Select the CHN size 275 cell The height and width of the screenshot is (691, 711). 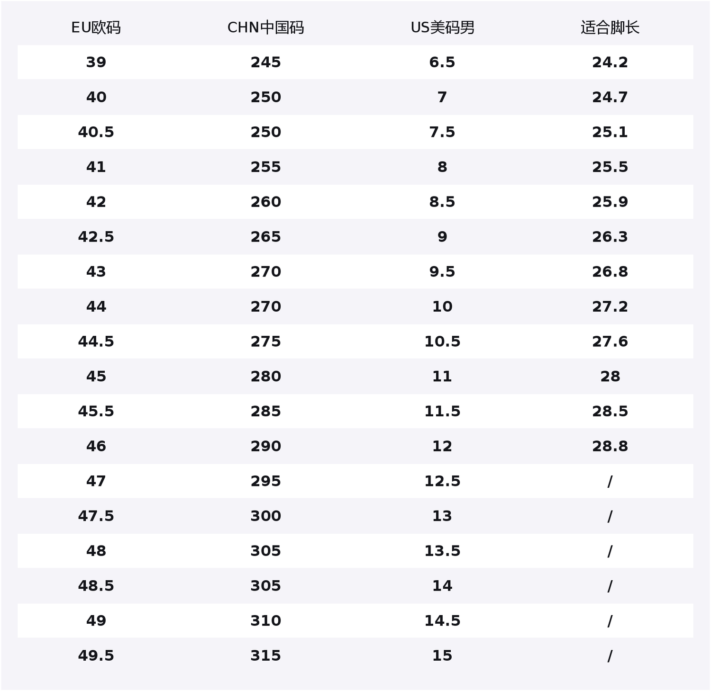pyautogui.click(x=265, y=341)
